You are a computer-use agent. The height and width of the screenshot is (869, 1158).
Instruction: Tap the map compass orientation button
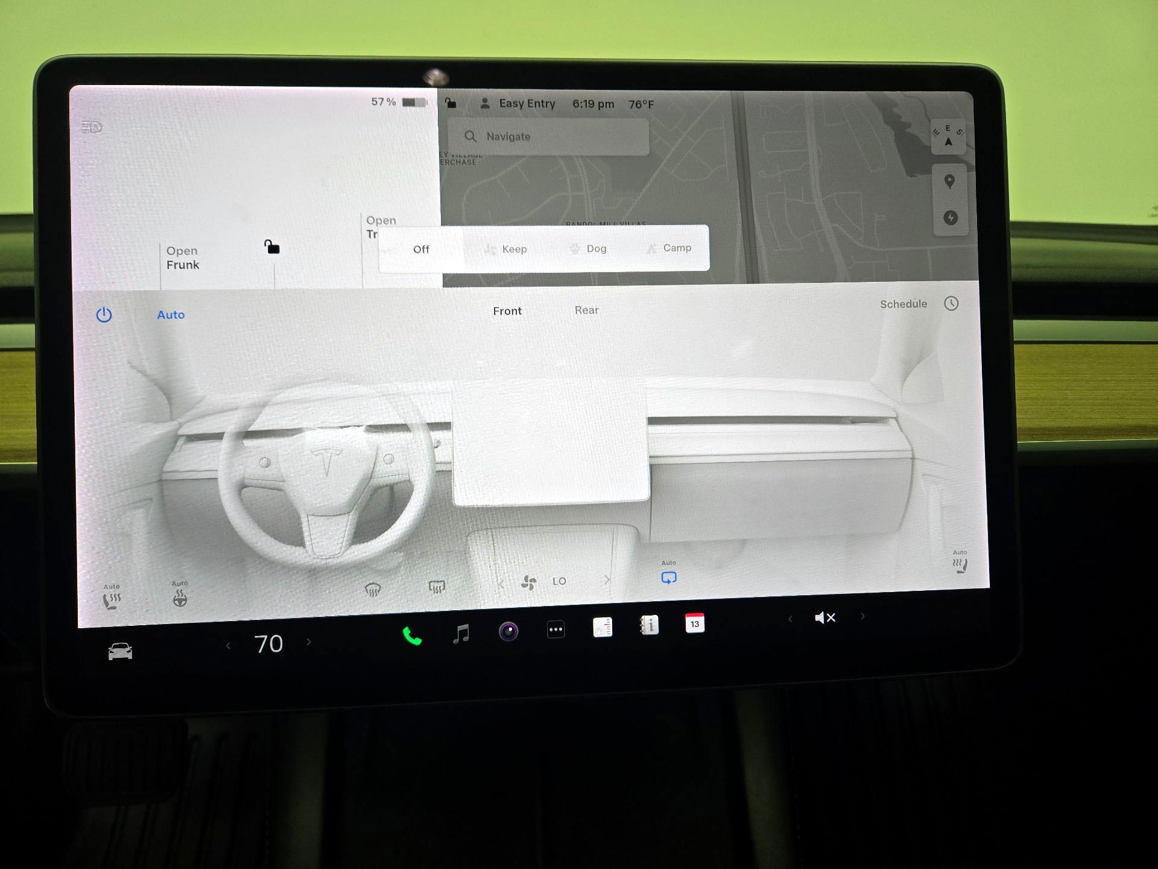point(949,136)
